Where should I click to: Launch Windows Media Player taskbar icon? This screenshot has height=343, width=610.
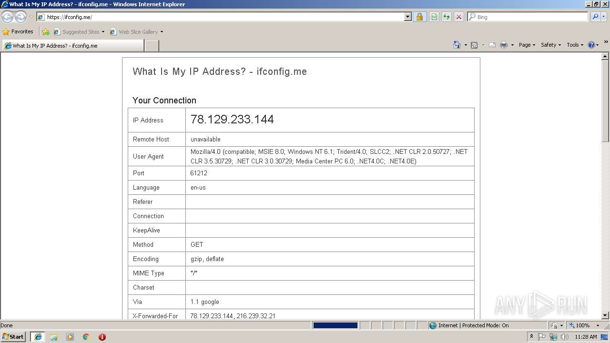(x=70, y=337)
